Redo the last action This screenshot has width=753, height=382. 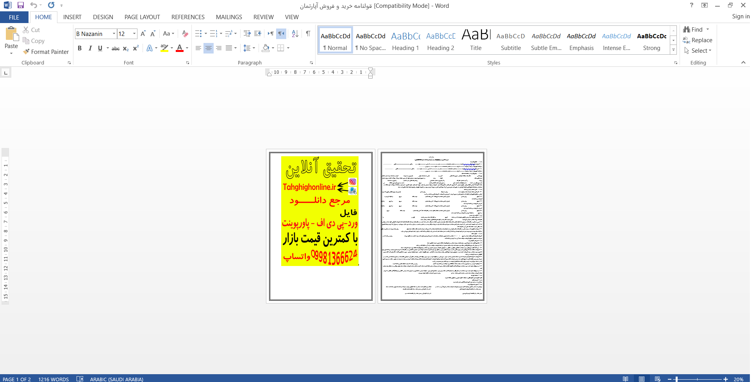(x=51, y=5)
